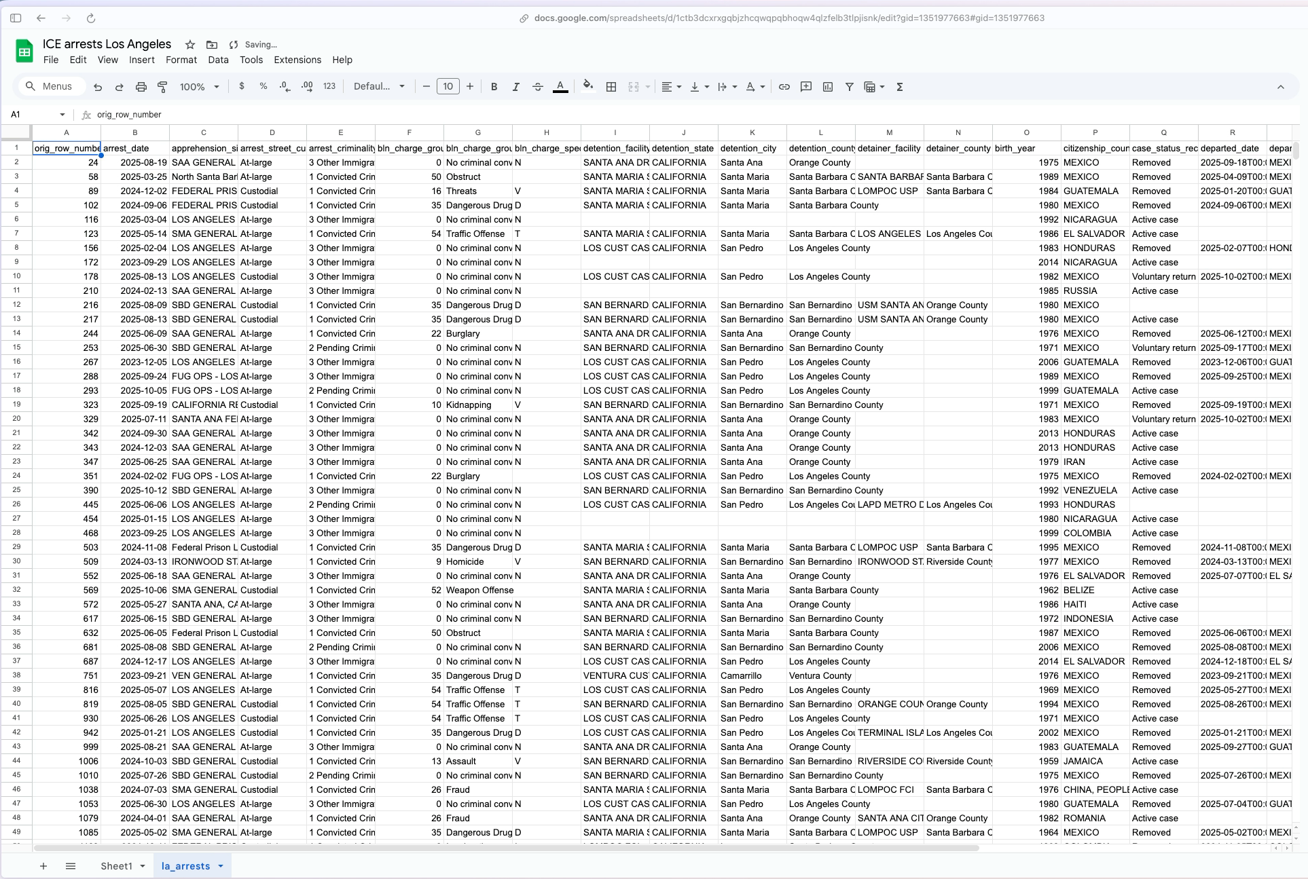Expand horizontal align options
Viewport: 1308px width, 879px height.
[x=671, y=87]
